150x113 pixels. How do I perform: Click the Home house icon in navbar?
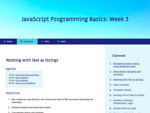coord(5,42)
